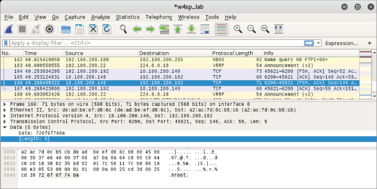Screen dimensions: 377x189
Task: Open the Wireless menu
Action: click(x=189, y=17)
